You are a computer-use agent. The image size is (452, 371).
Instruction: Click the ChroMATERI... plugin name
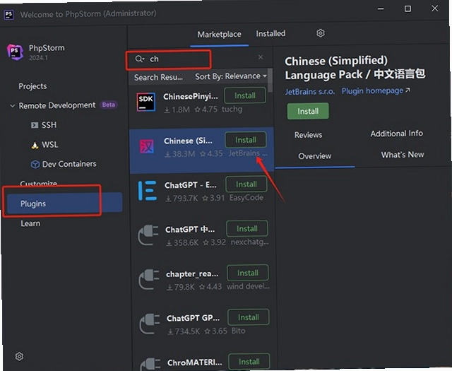(x=195, y=363)
